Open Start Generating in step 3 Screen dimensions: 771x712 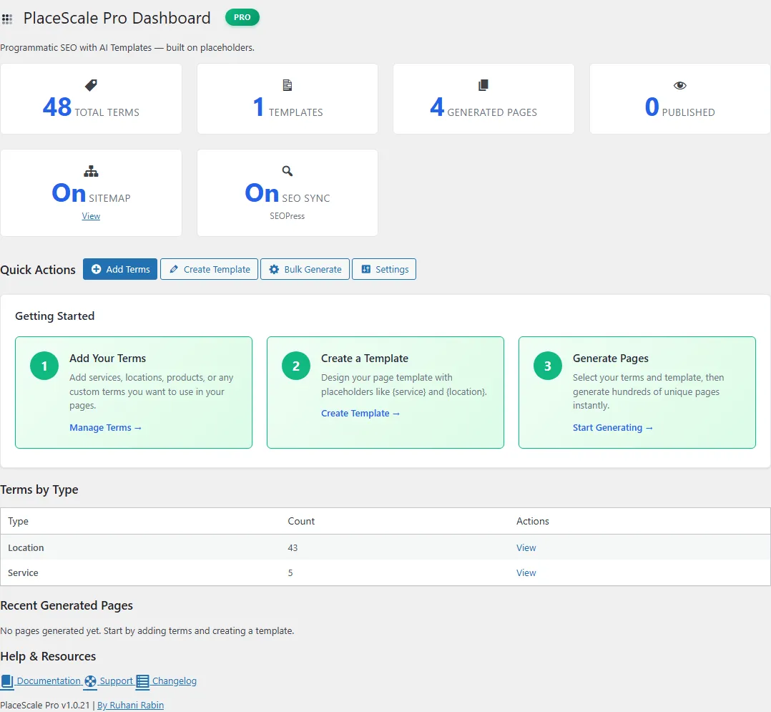click(x=613, y=427)
